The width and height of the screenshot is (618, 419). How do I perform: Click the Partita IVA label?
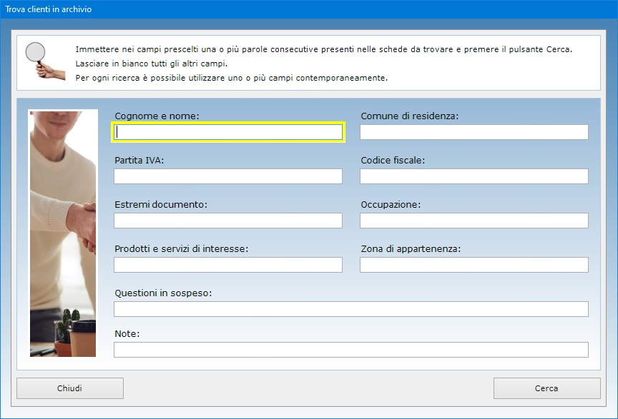139,161
